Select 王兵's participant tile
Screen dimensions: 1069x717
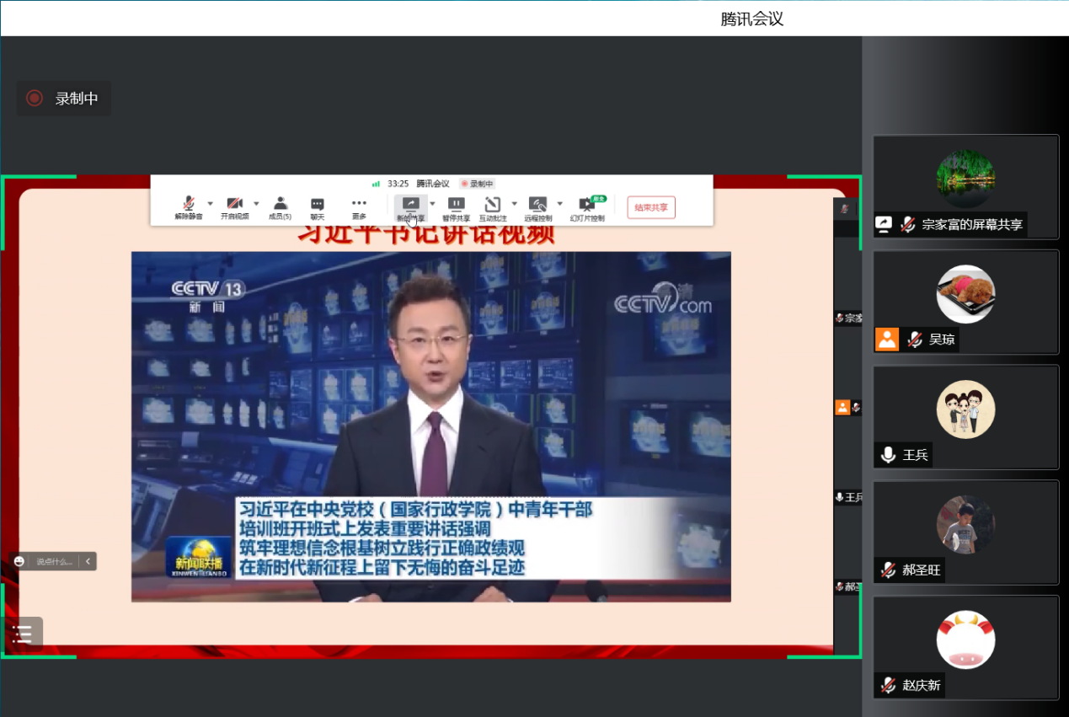[x=965, y=417]
